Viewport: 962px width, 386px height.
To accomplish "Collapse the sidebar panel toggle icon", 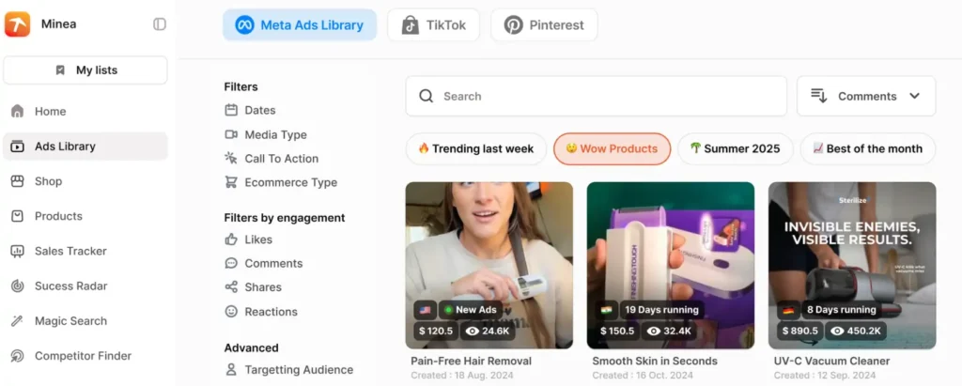I will pyautogui.click(x=160, y=24).
